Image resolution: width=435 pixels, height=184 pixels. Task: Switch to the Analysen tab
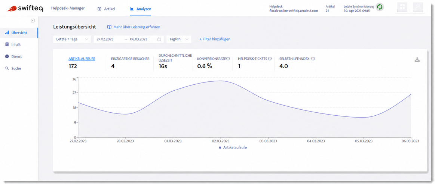pos(141,9)
